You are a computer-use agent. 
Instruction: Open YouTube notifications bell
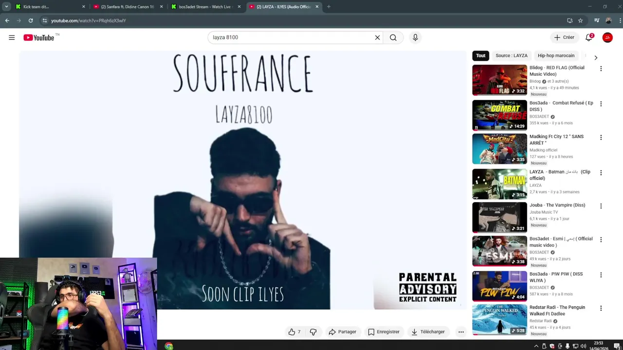coord(589,37)
